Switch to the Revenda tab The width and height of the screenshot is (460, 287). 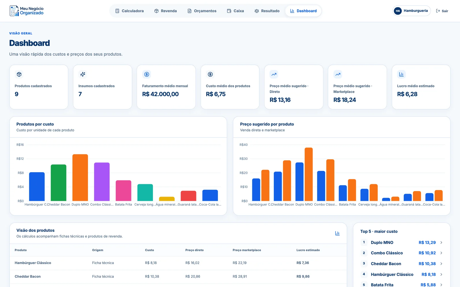166,11
